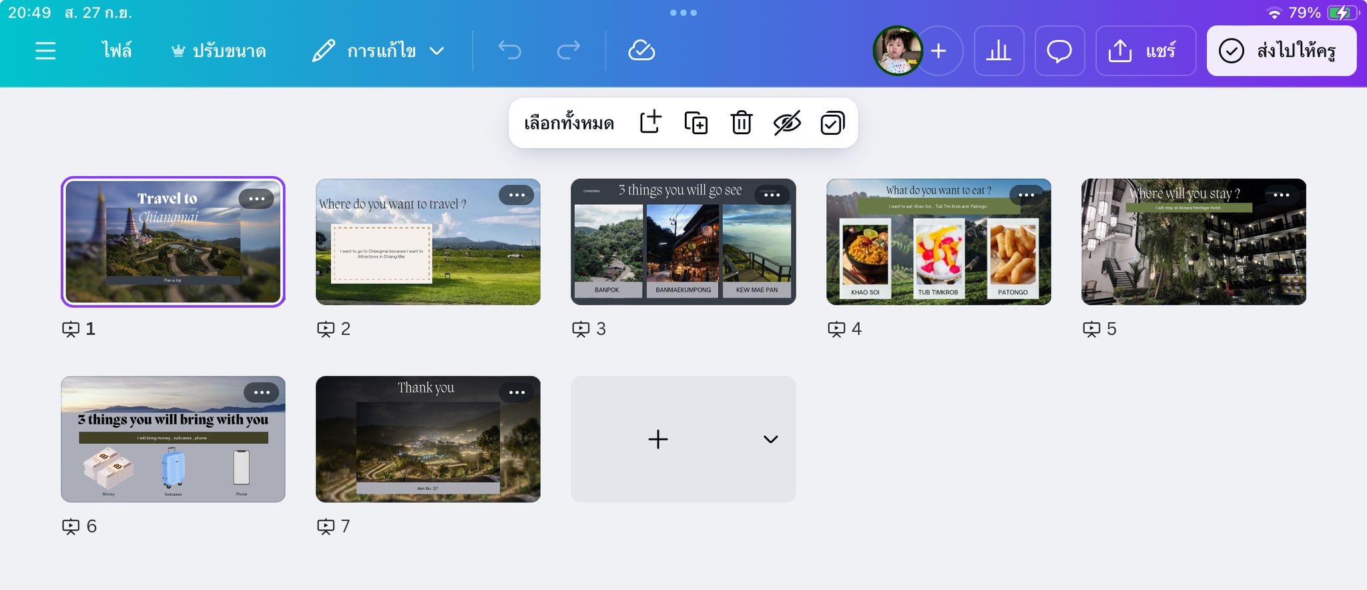Click เลือกทั้งหมด to select all pages

569,123
